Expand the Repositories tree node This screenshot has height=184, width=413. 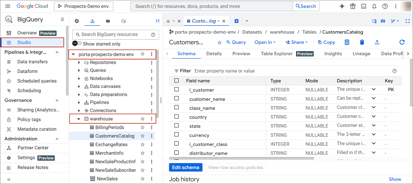(79, 62)
